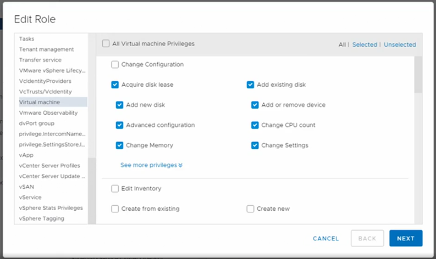Screen dimensions: 436x259
Task: Uncheck Change CPU count checkbox
Action: coord(255,125)
